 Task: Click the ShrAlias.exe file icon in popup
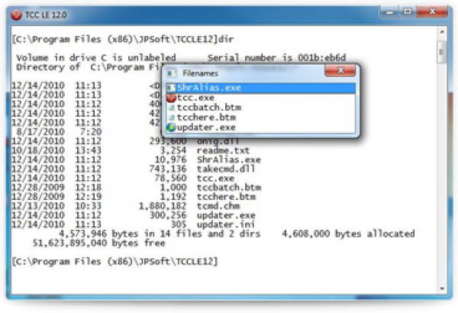(x=172, y=88)
